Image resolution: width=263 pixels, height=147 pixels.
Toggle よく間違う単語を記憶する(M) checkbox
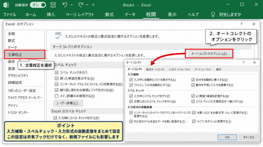(193, 96)
